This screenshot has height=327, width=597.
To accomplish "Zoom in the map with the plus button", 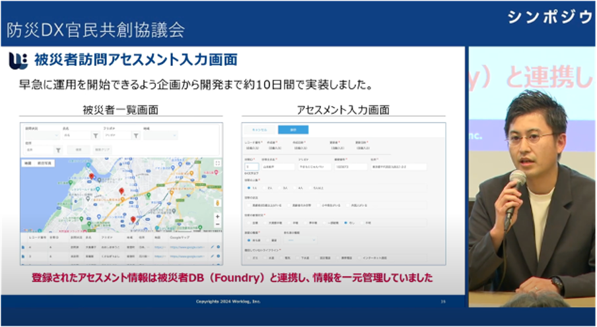I will coord(217,216).
